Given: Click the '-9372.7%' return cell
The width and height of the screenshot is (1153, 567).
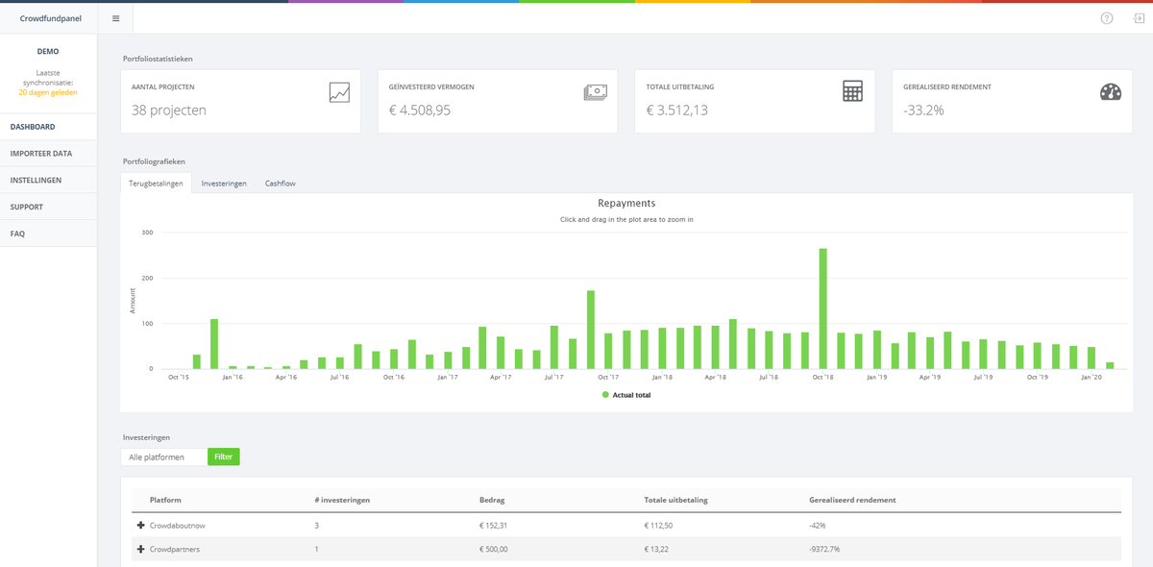Looking at the screenshot, I should 825,549.
